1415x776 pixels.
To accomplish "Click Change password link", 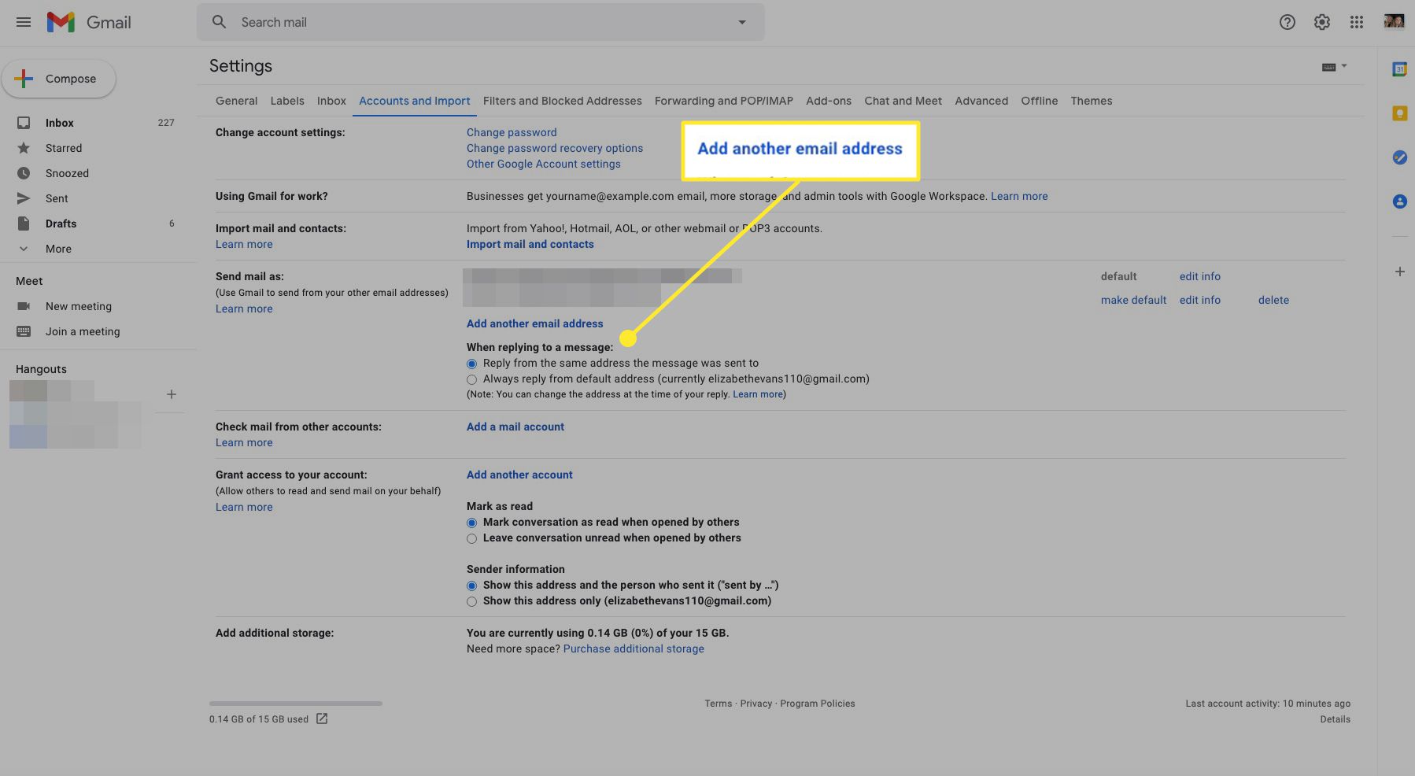I will (x=512, y=132).
